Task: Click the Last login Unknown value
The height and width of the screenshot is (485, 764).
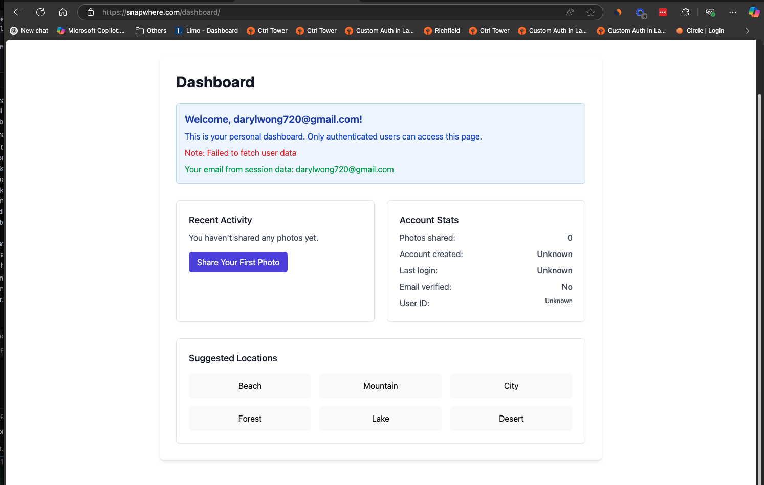Action: pos(555,270)
